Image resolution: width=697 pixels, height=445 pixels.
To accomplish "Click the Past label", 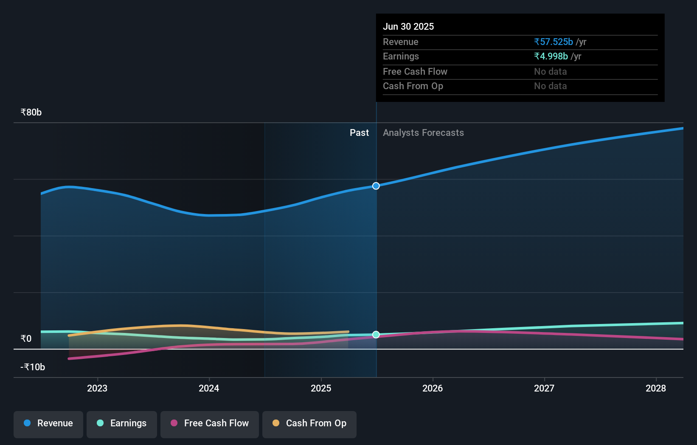I will pos(359,133).
